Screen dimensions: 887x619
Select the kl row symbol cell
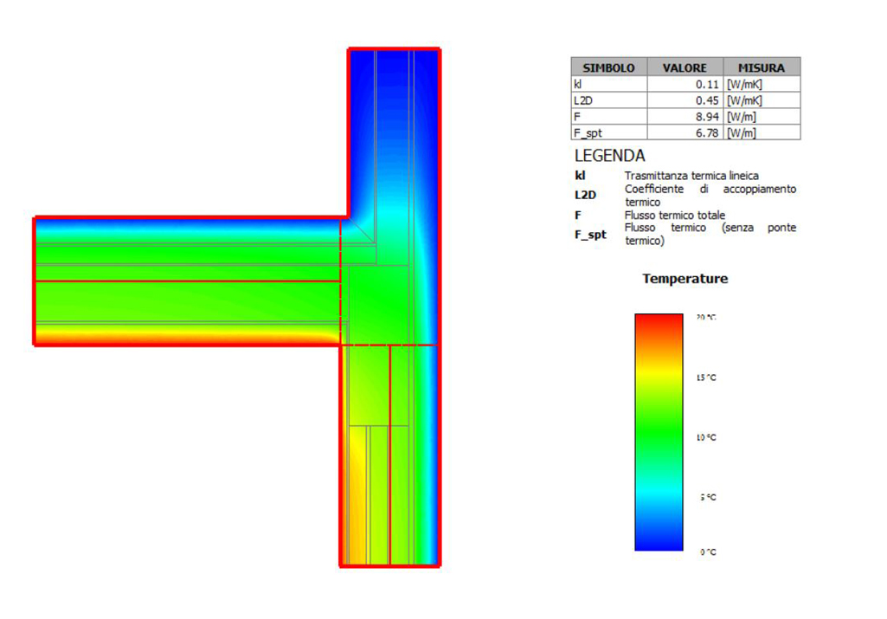[609, 84]
